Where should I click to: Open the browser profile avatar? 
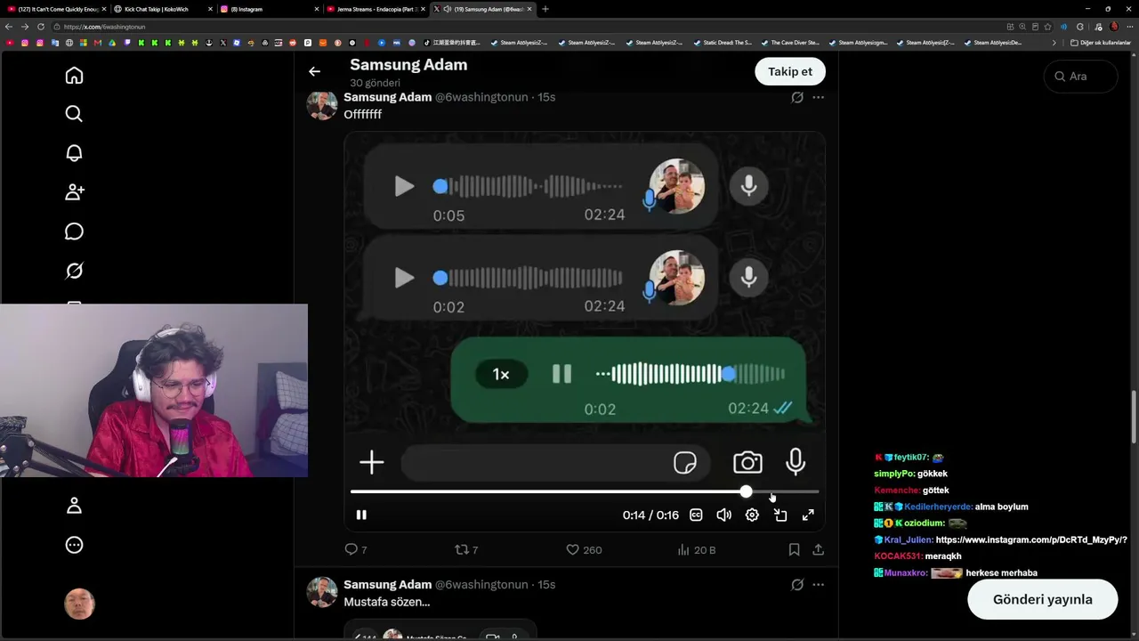click(x=1114, y=27)
